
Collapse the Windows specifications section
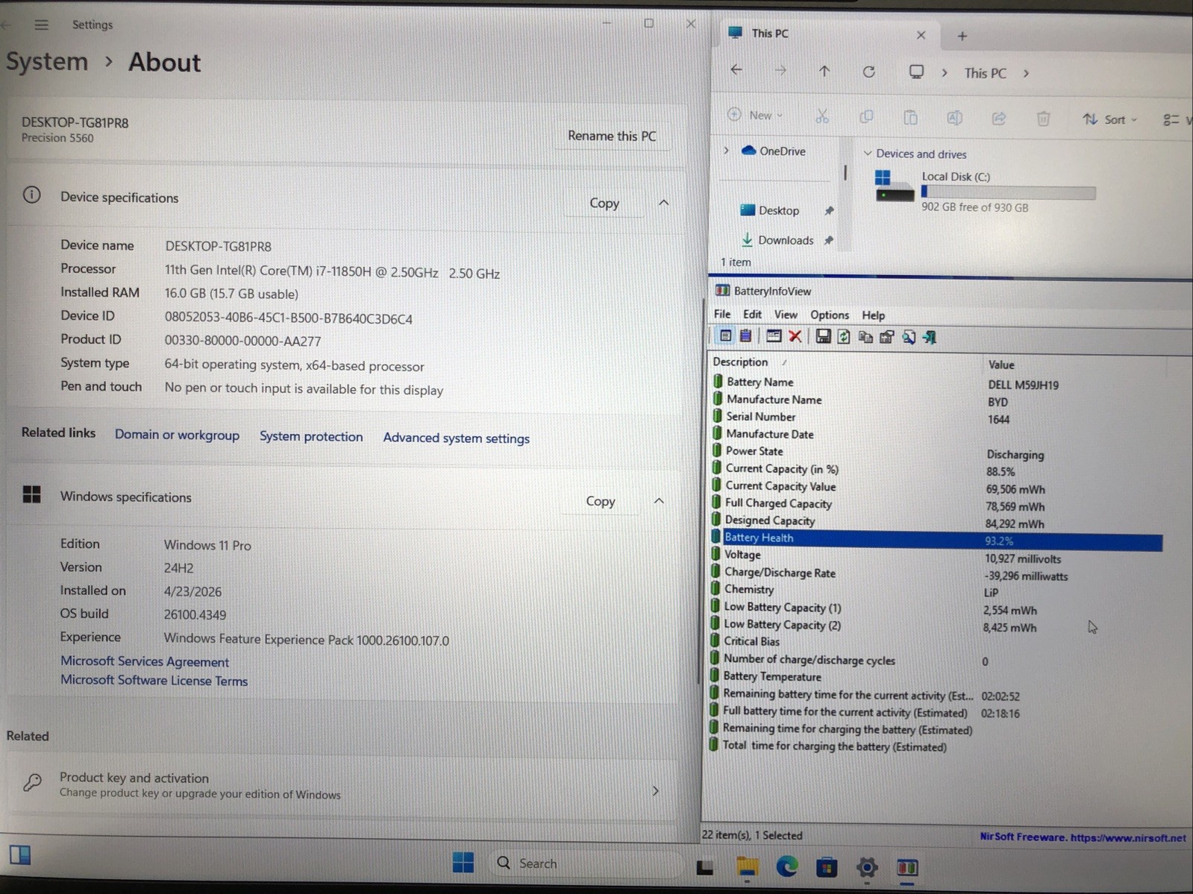(x=659, y=501)
